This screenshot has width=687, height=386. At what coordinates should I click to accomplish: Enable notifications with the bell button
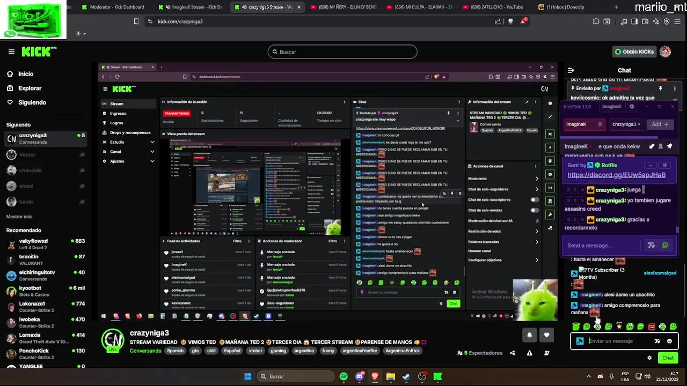[x=529, y=335]
